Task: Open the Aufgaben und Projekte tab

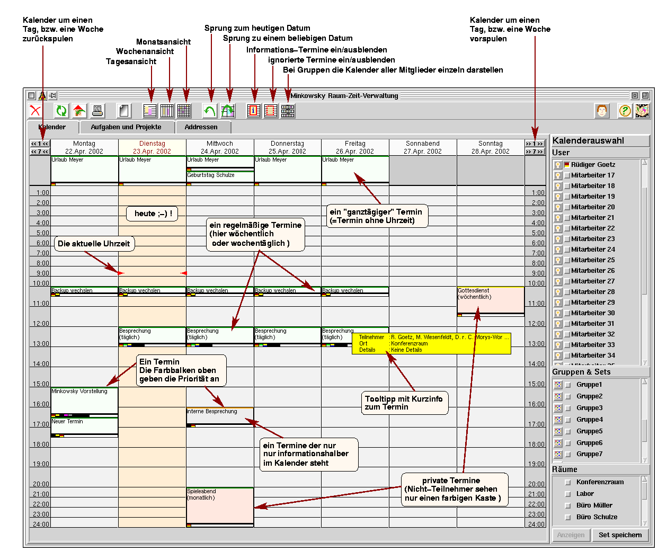Action: (x=126, y=127)
